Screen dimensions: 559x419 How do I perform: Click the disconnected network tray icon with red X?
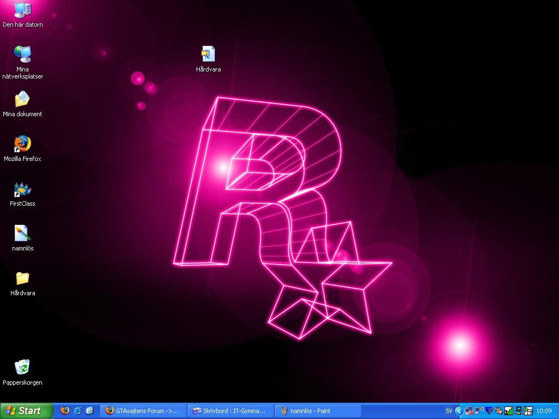[x=469, y=411]
